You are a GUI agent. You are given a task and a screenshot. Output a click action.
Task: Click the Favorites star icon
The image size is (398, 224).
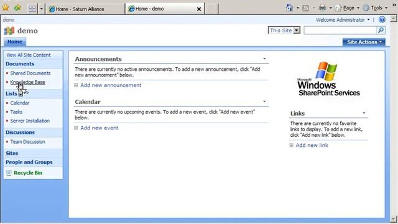pyautogui.click(x=6, y=7)
